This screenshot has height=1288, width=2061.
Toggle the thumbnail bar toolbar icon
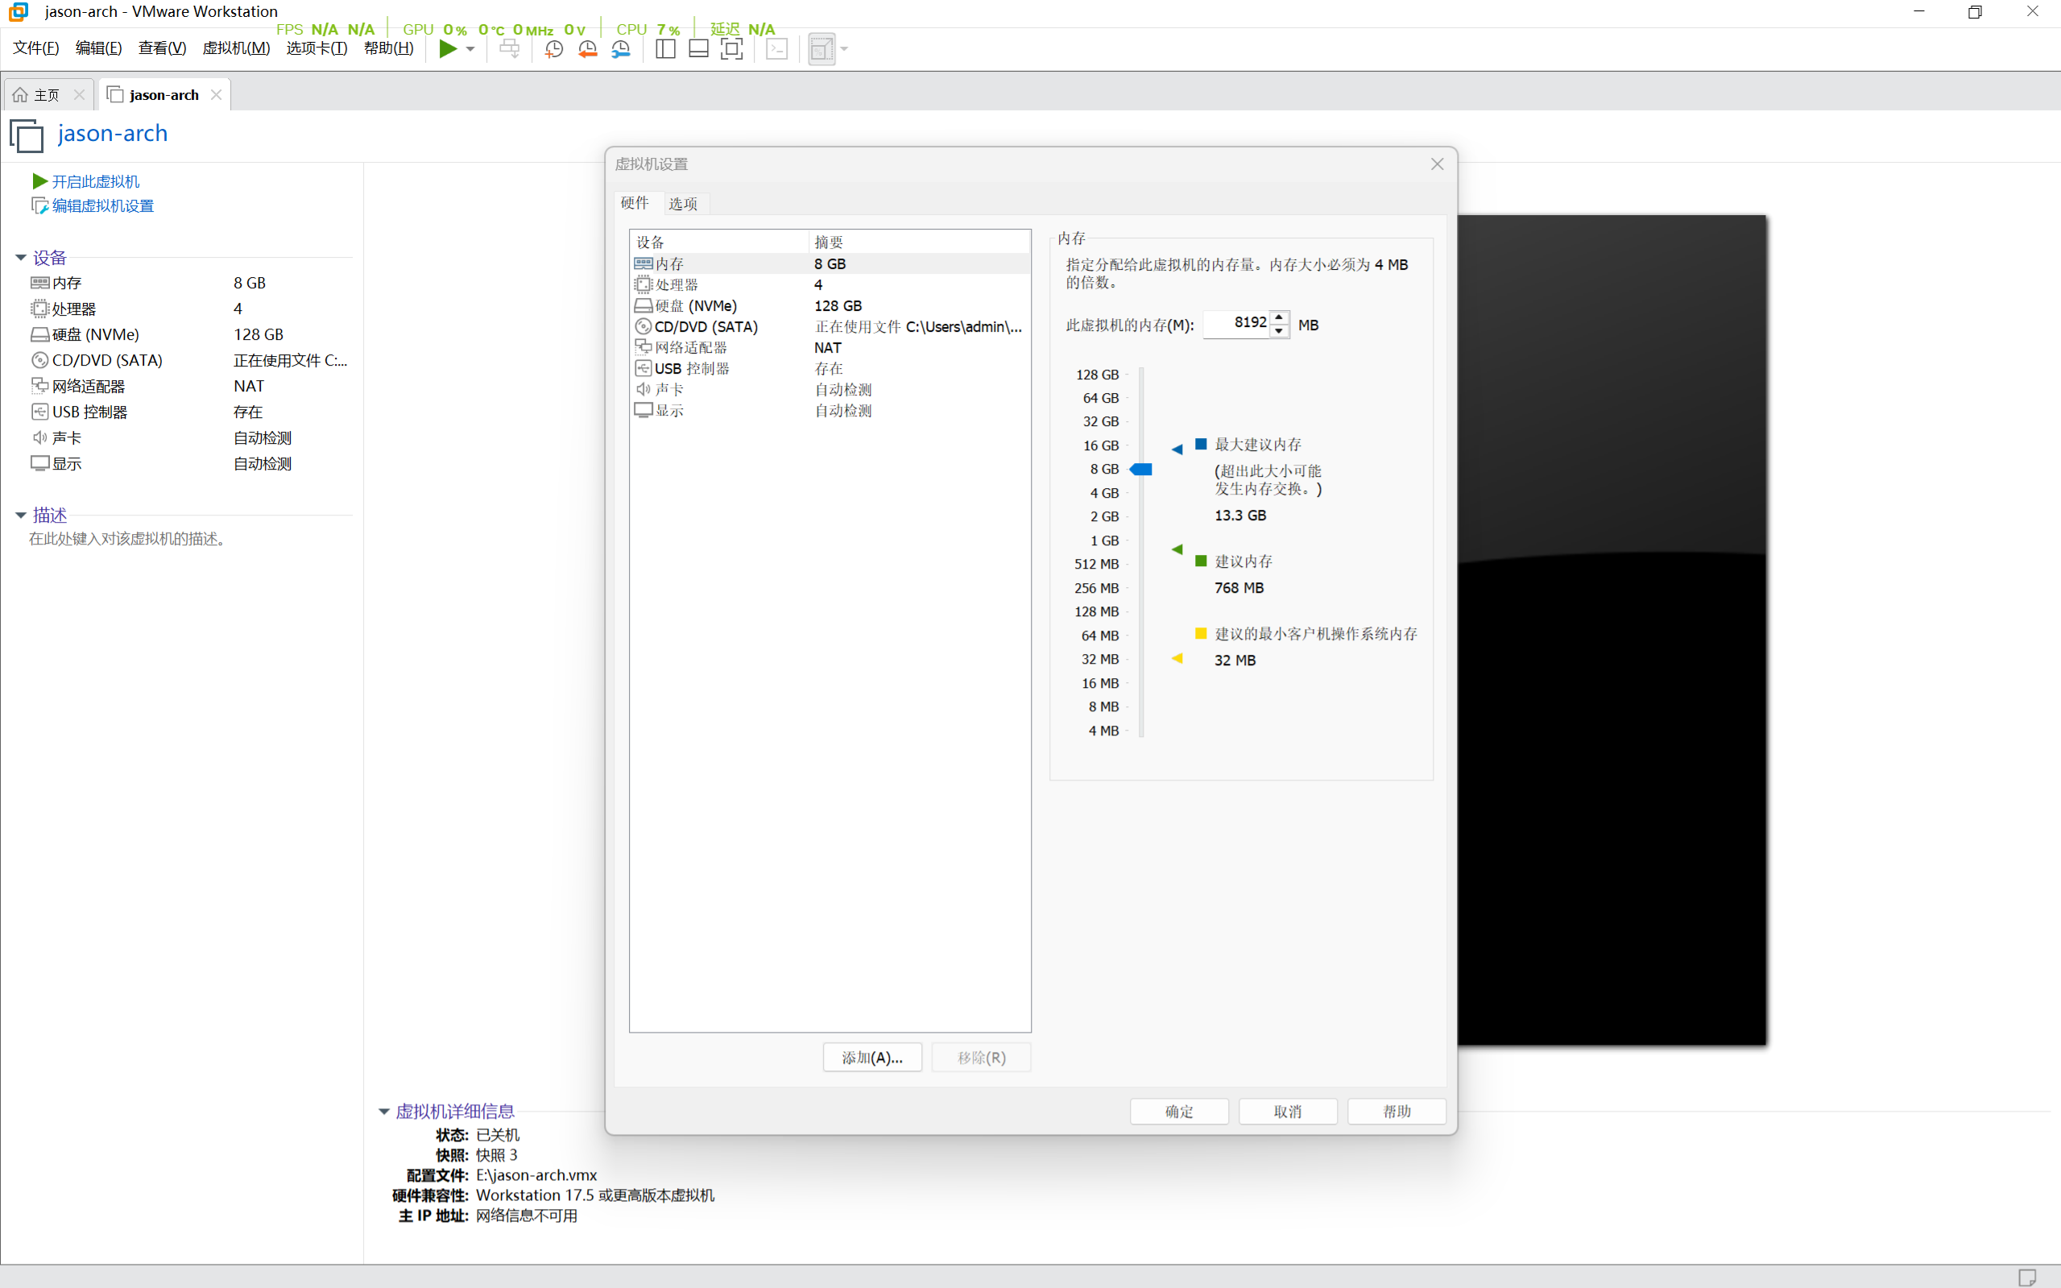pyautogui.click(x=698, y=48)
